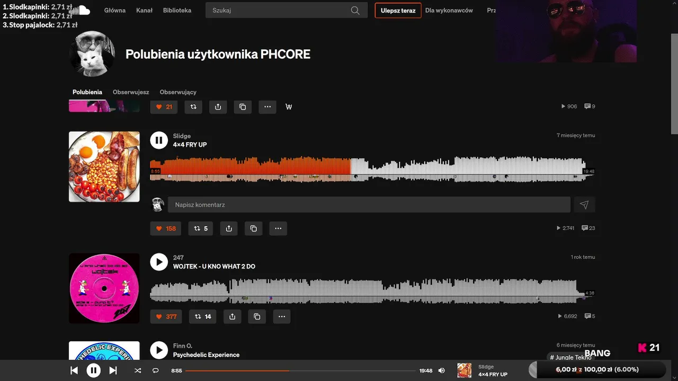Screen dimensions: 678x381
Task: Click the 7 miesięcy temu timestamp
Action: click(x=576, y=135)
